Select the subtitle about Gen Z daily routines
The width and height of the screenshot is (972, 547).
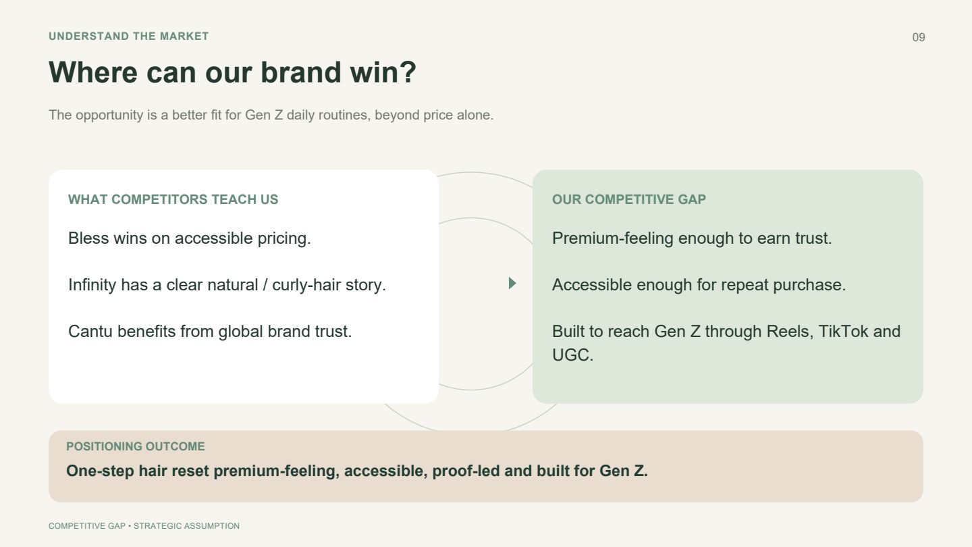click(271, 115)
